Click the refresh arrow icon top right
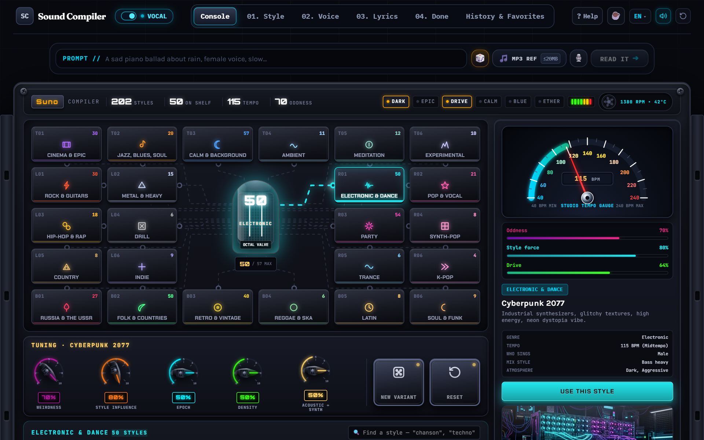Image resolution: width=704 pixels, height=440 pixels. coord(683,16)
